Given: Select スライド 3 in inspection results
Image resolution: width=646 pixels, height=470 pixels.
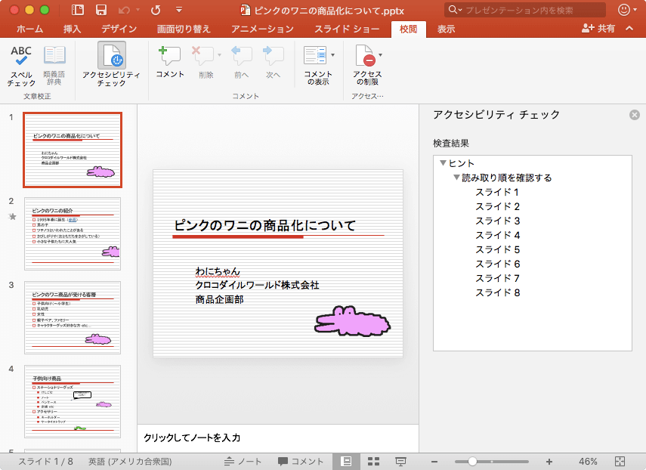Looking at the screenshot, I should [497, 221].
